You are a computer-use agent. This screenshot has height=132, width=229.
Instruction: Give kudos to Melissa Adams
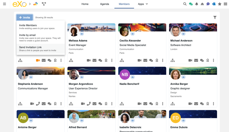click(x=106, y=60)
